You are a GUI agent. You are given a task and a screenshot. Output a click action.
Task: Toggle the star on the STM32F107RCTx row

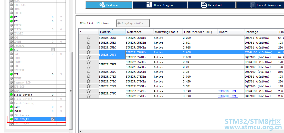pos(89,81)
